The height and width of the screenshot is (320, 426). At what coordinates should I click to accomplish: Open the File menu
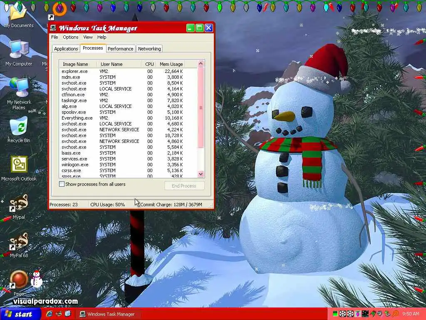tap(54, 37)
